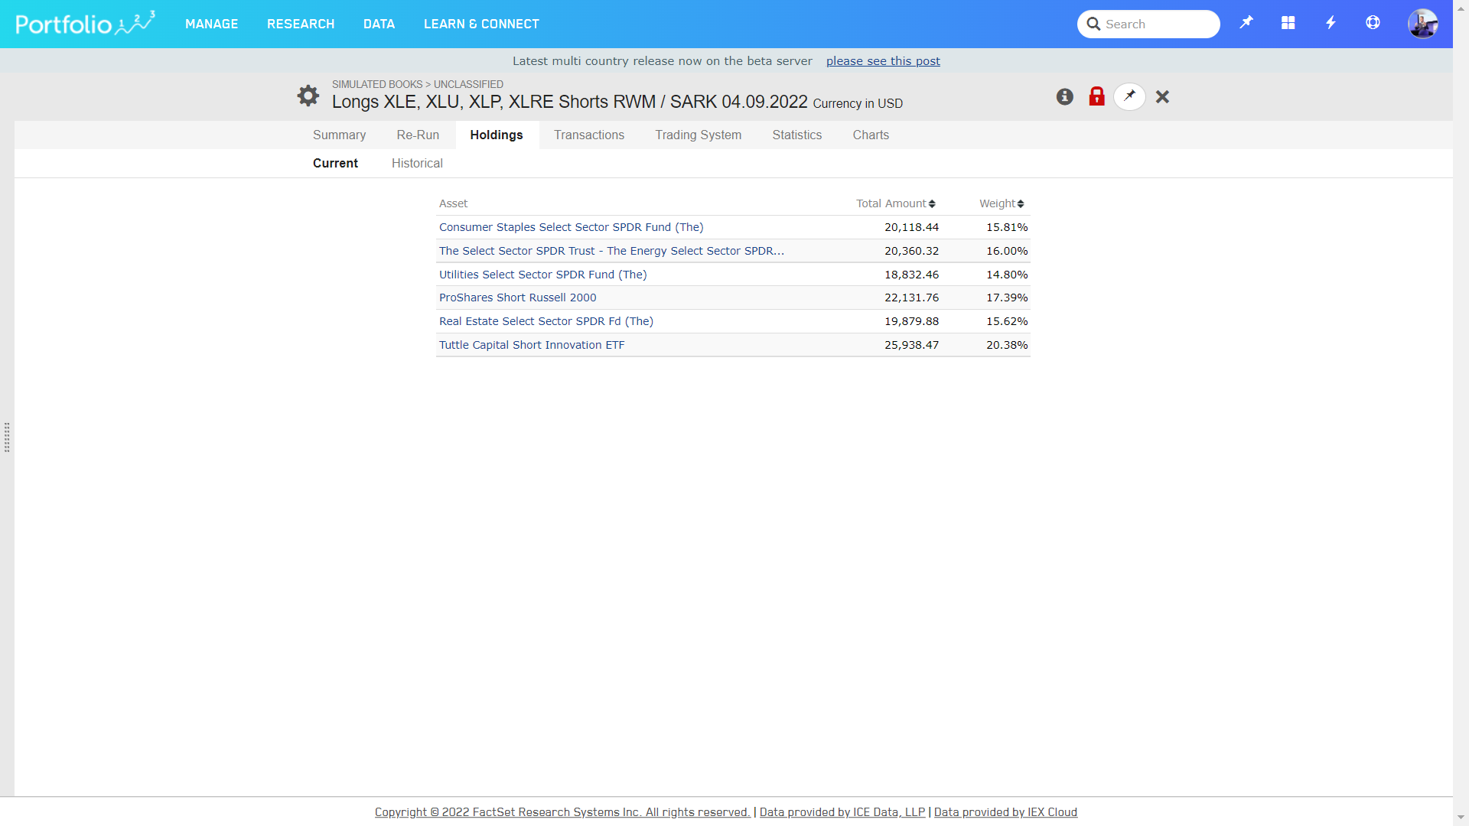Open the RESEARCH menu
Viewport: 1469px width, 826px height.
[x=301, y=24]
